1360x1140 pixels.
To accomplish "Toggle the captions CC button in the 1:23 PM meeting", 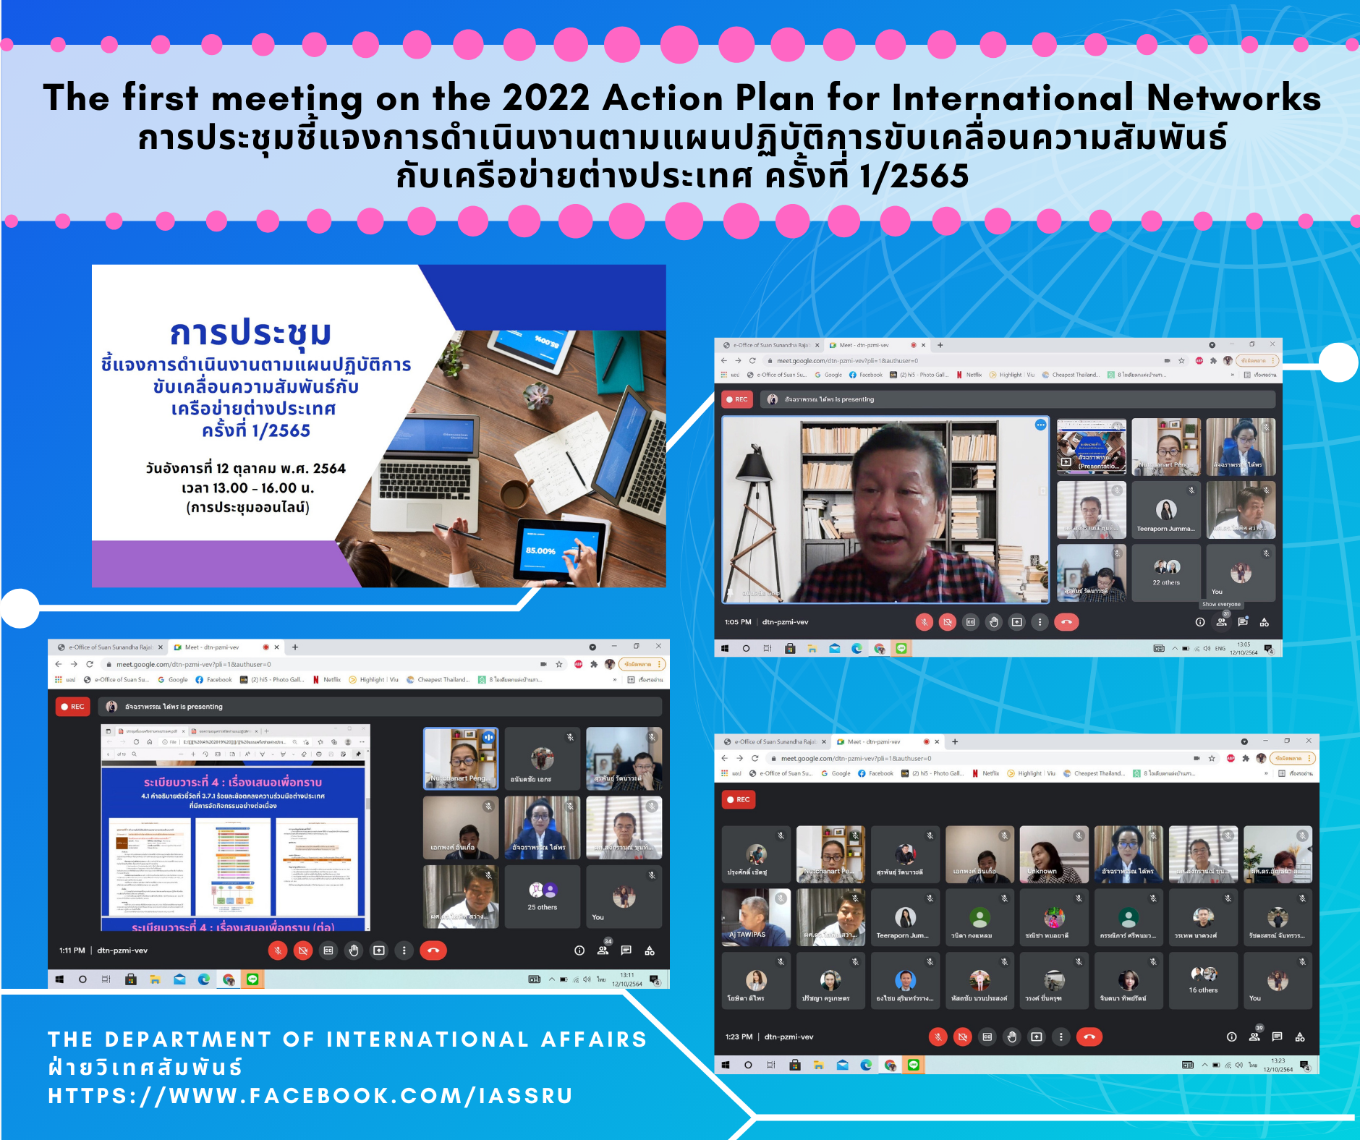I will (x=987, y=1037).
